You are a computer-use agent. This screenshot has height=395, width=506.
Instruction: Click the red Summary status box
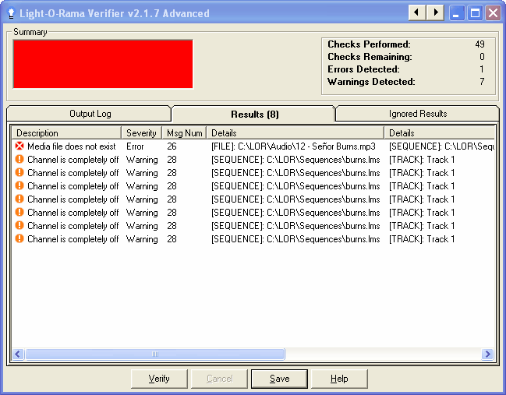(x=103, y=64)
